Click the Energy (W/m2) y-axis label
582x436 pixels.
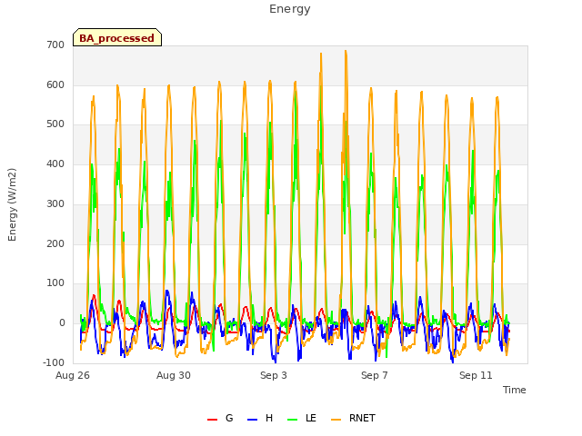pos(12,204)
